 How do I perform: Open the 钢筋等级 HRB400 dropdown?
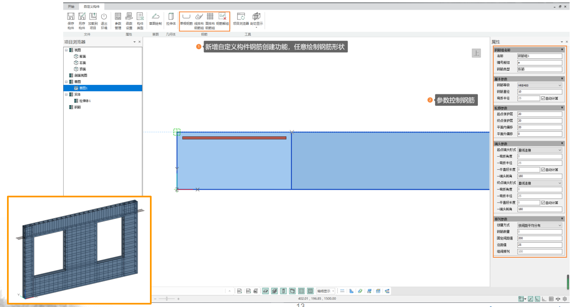(539, 85)
